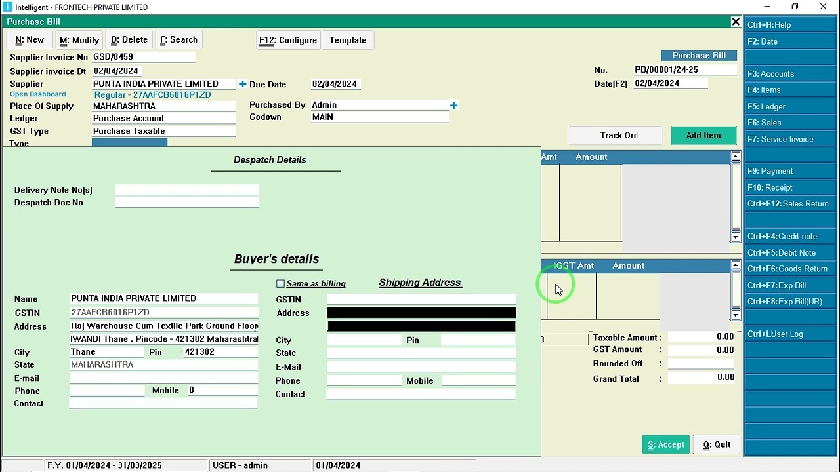
Task: Click the N: New button
Action: point(30,40)
